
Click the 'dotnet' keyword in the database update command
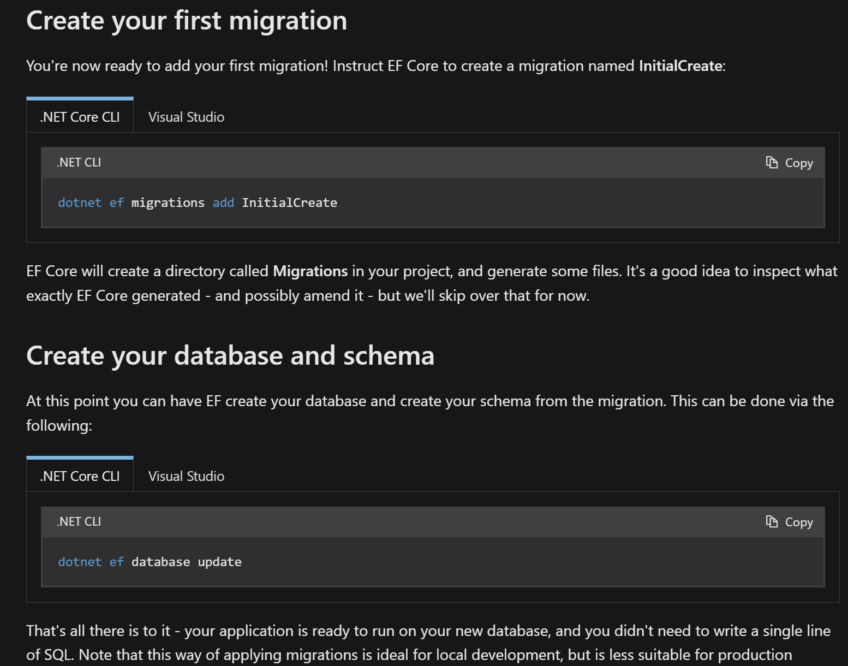(80, 562)
